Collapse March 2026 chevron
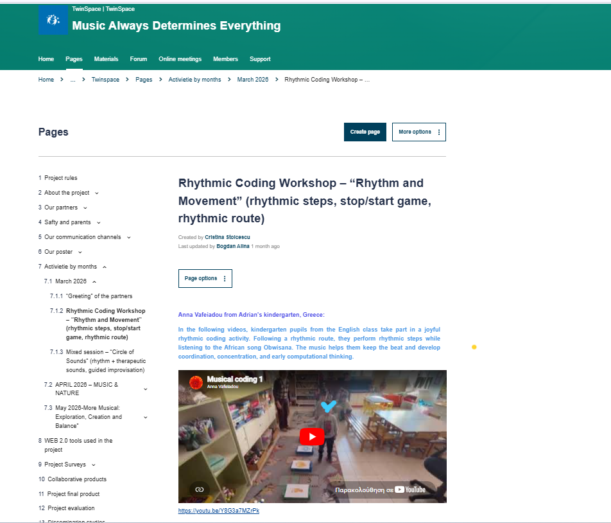The width and height of the screenshot is (611, 523). [94, 281]
